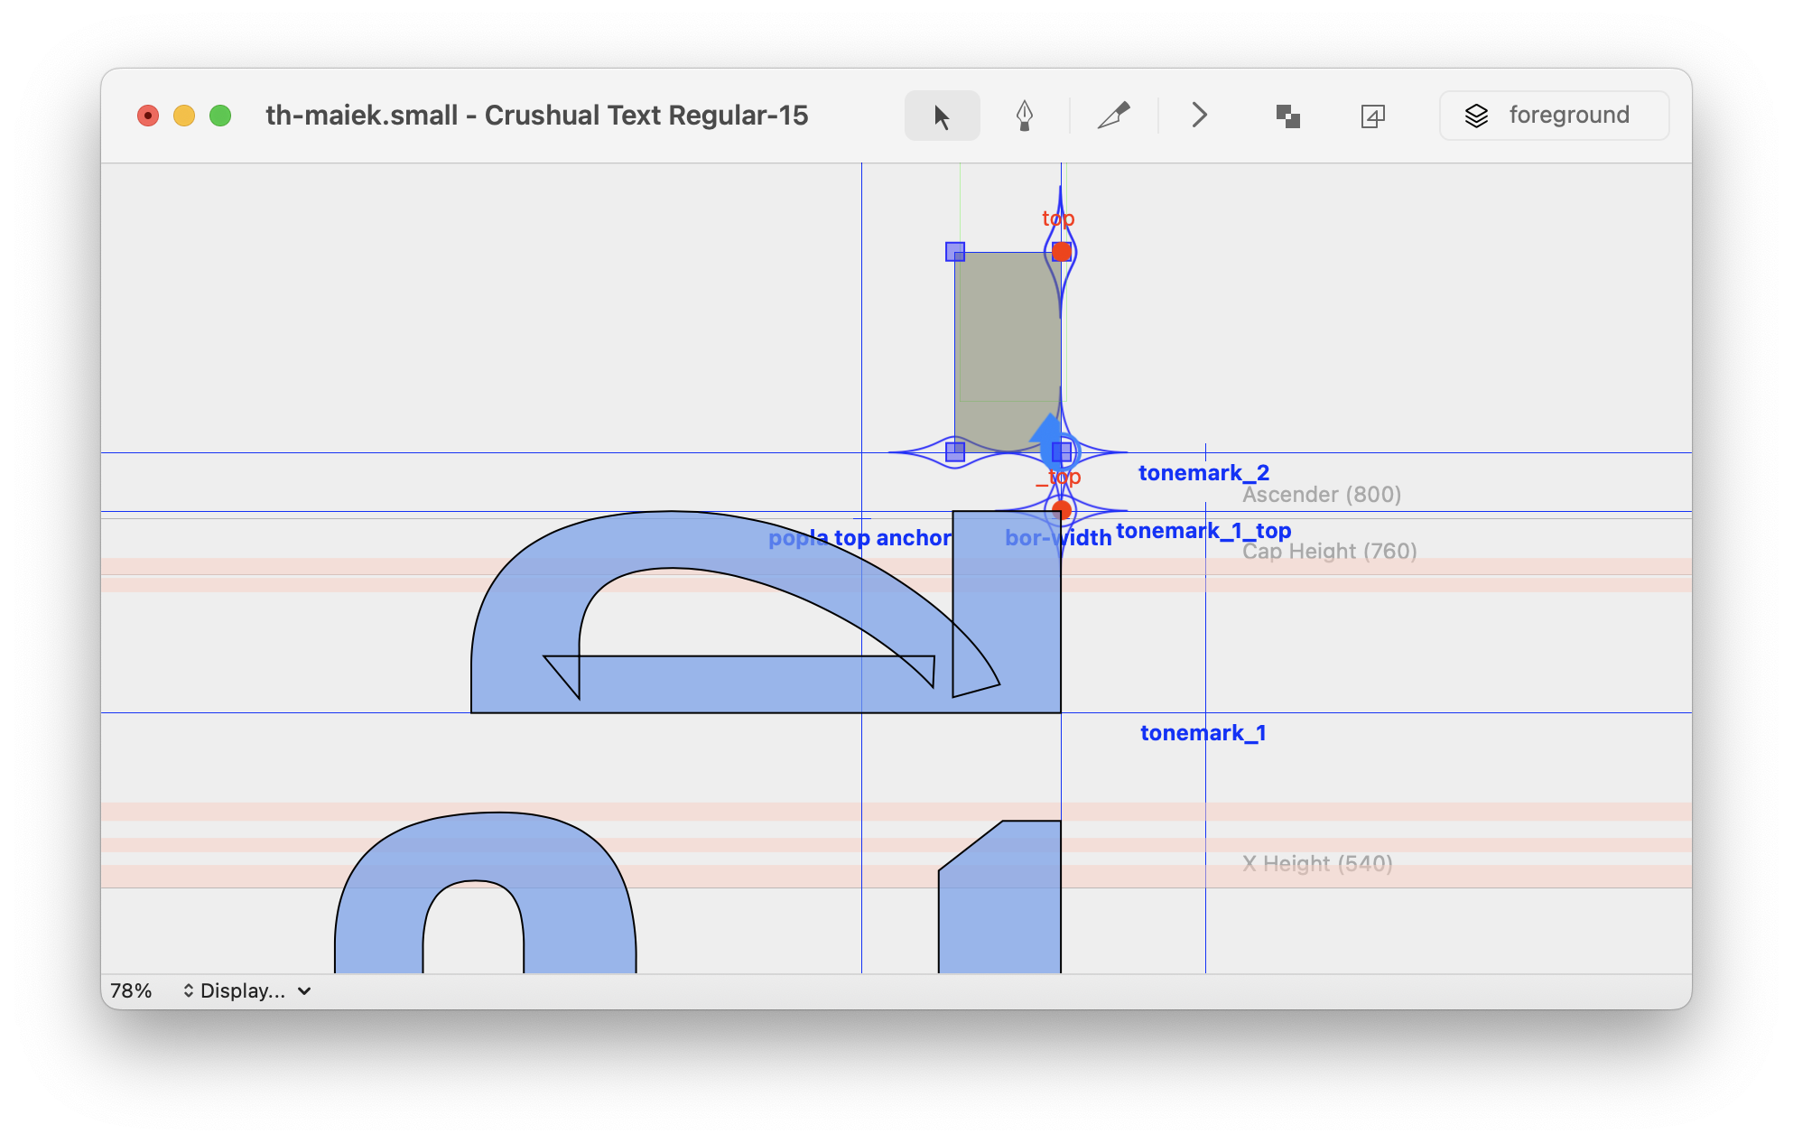Click the right chevron toolbar button
The height and width of the screenshot is (1143, 1793).
1199,116
